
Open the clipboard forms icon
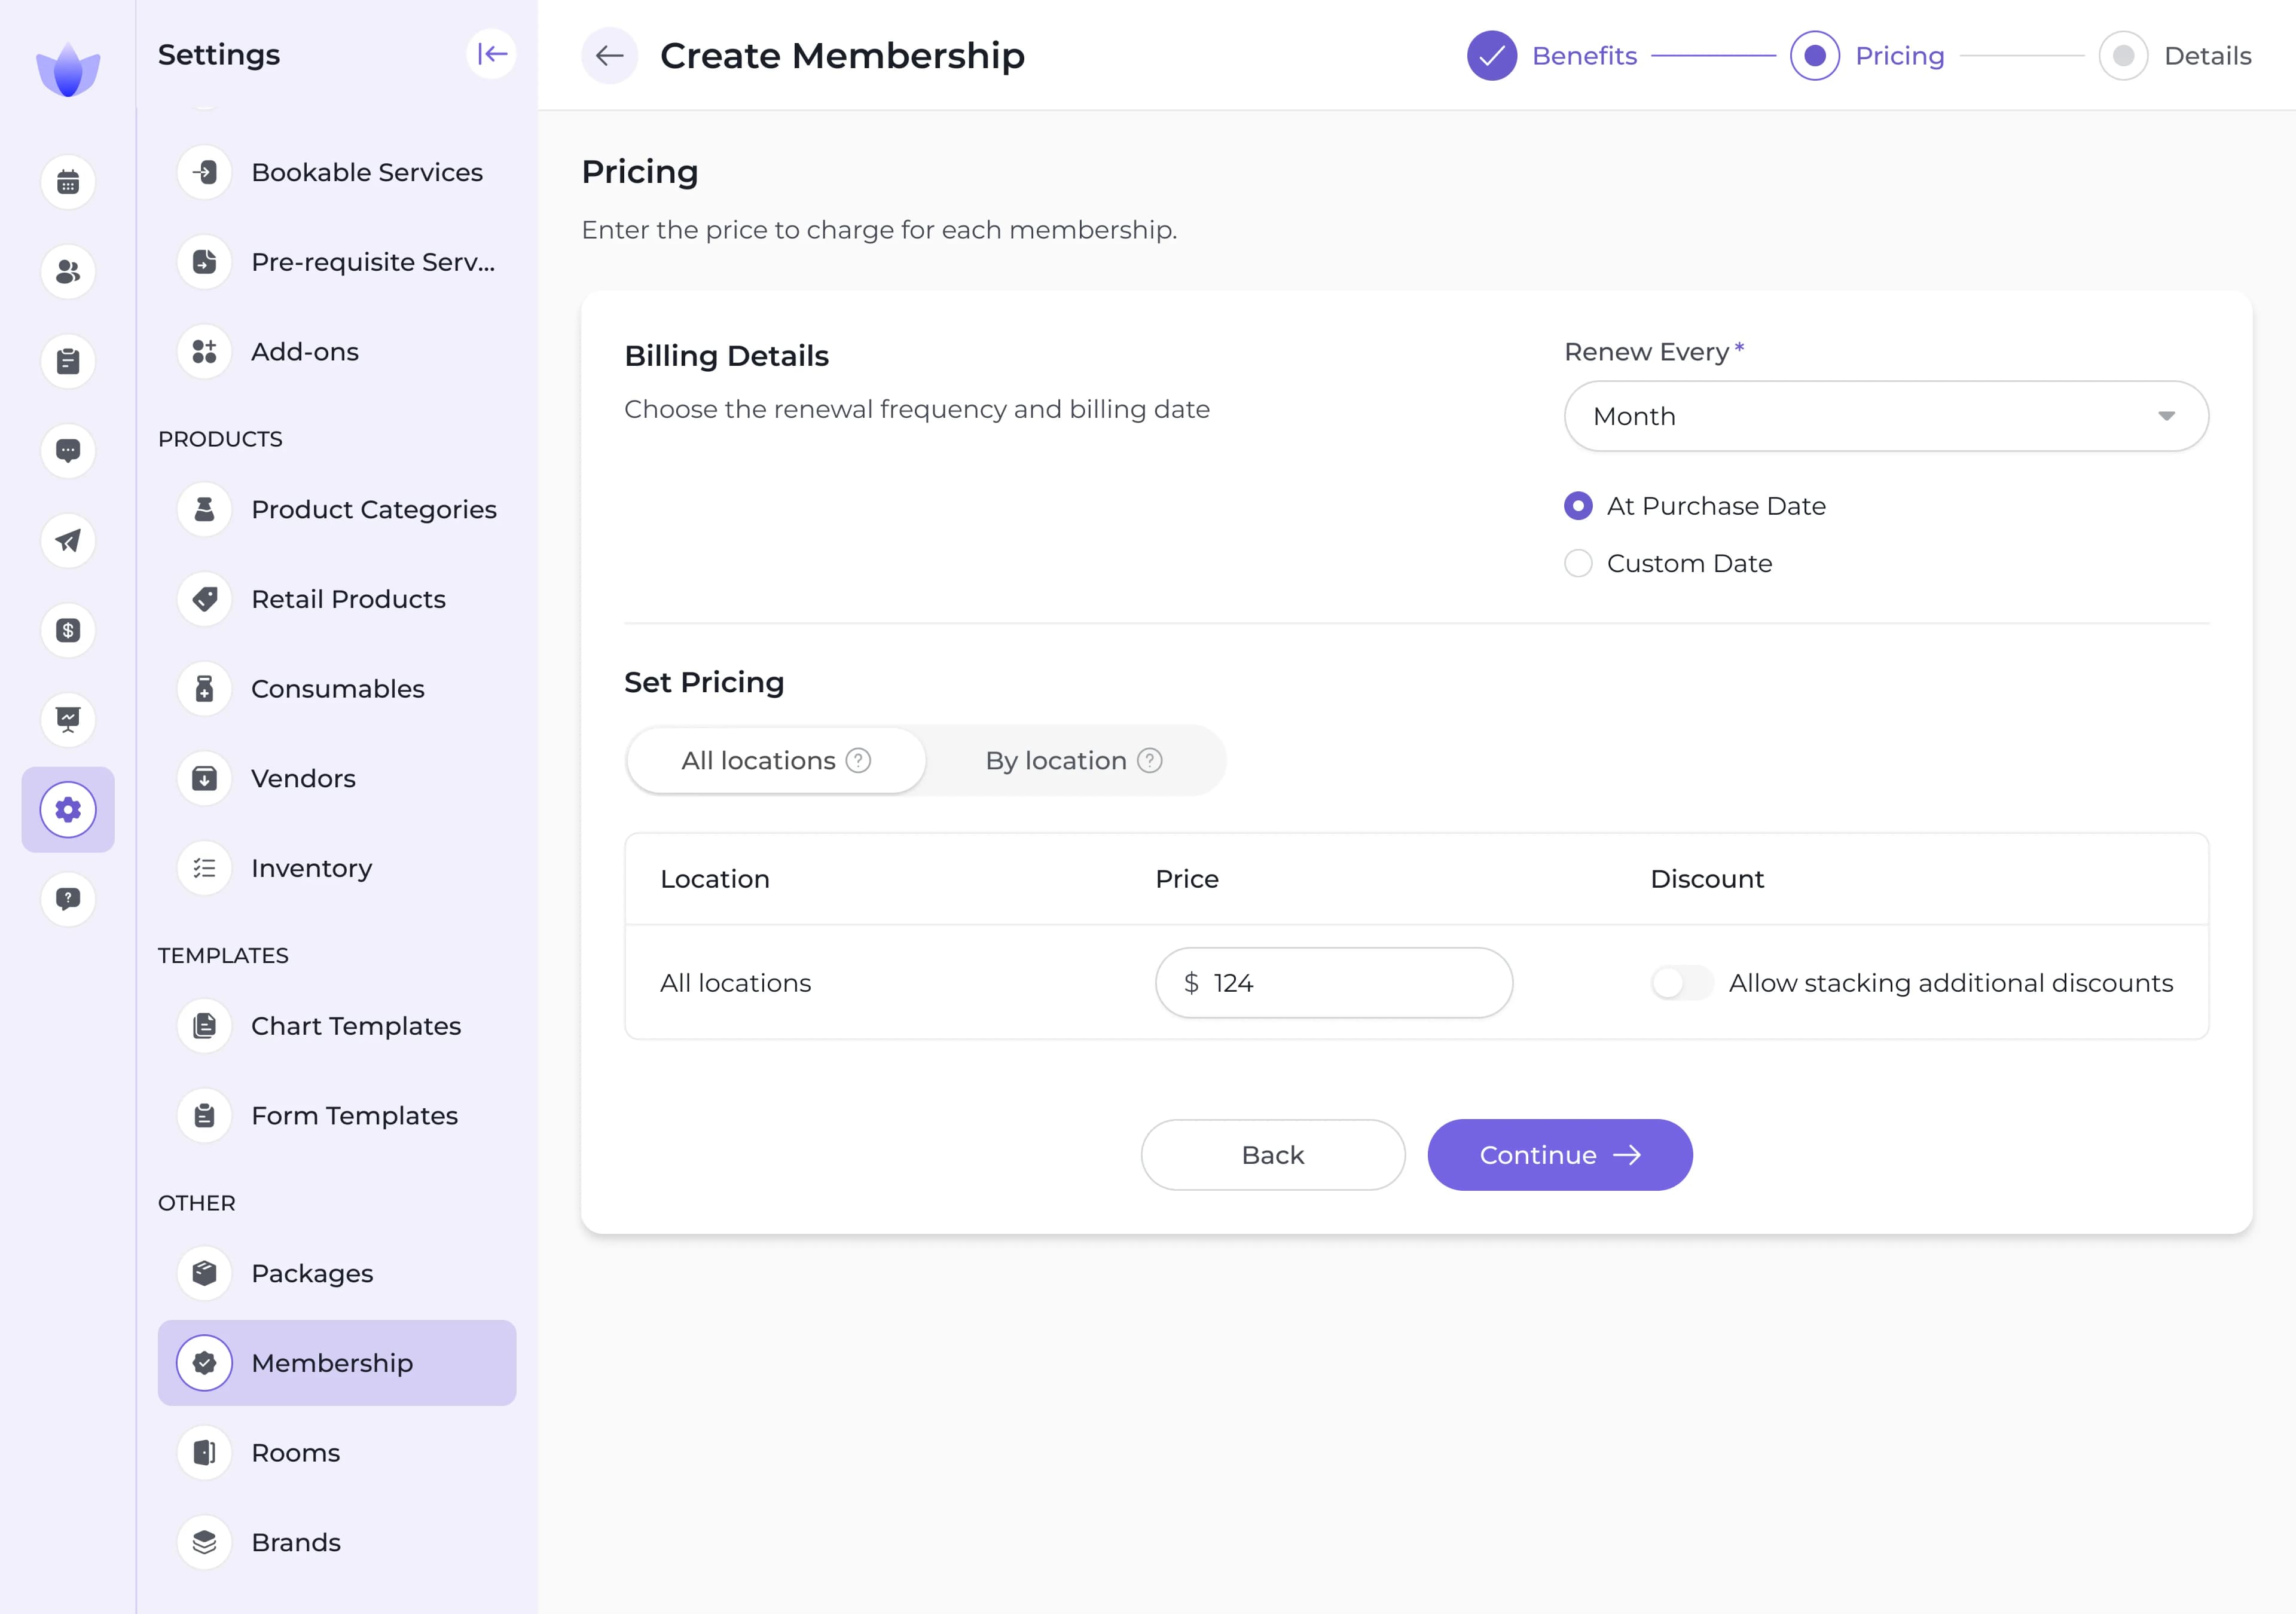(x=67, y=361)
